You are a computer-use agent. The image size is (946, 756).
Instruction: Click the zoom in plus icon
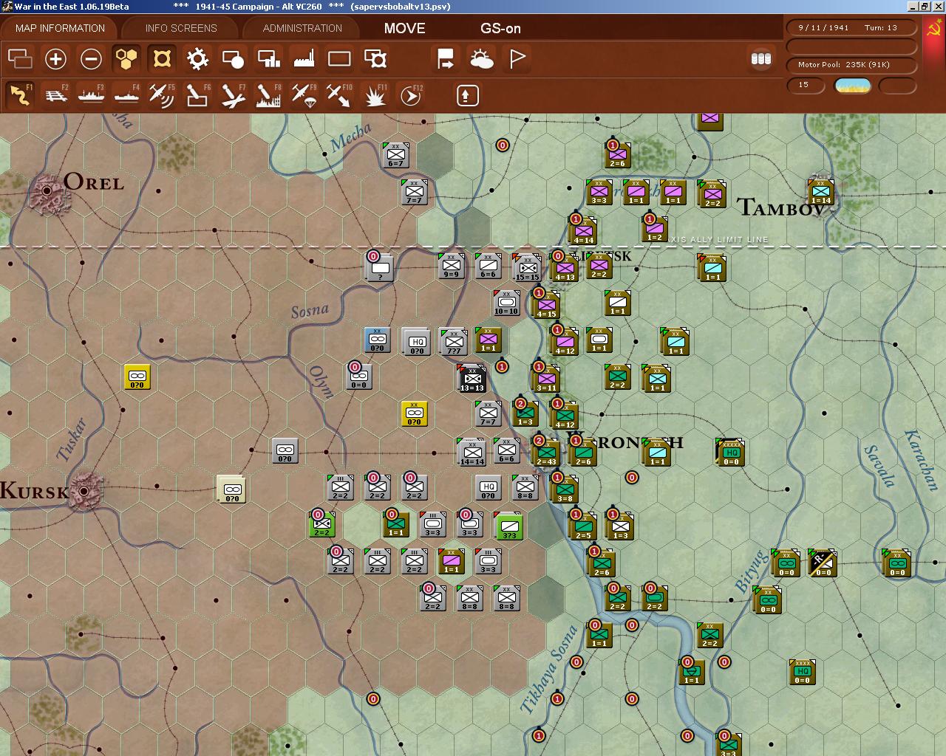55,59
